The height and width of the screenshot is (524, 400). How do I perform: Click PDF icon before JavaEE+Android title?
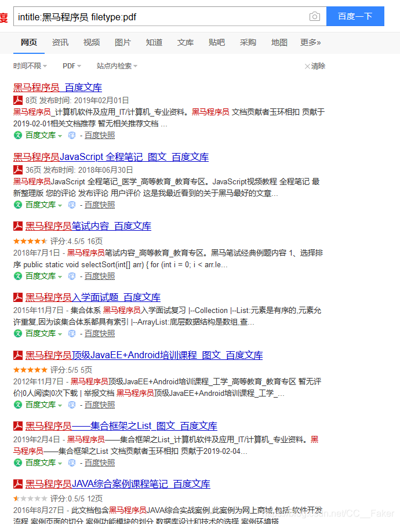[x=18, y=355]
